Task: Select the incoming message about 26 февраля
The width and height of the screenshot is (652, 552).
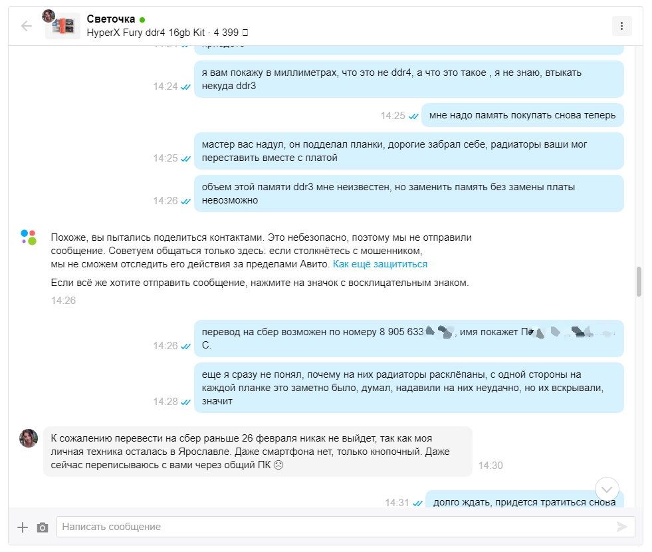Action: click(x=258, y=452)
